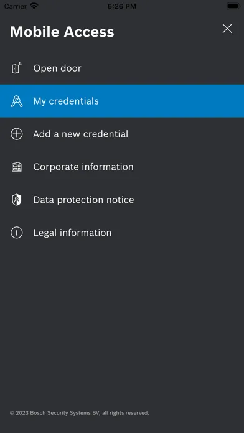Tap the shield icon for data protection
The image size is (244, 433).
17,200
